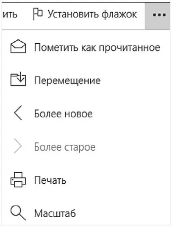Select the Установить флажок label

[x=92, y=14]
